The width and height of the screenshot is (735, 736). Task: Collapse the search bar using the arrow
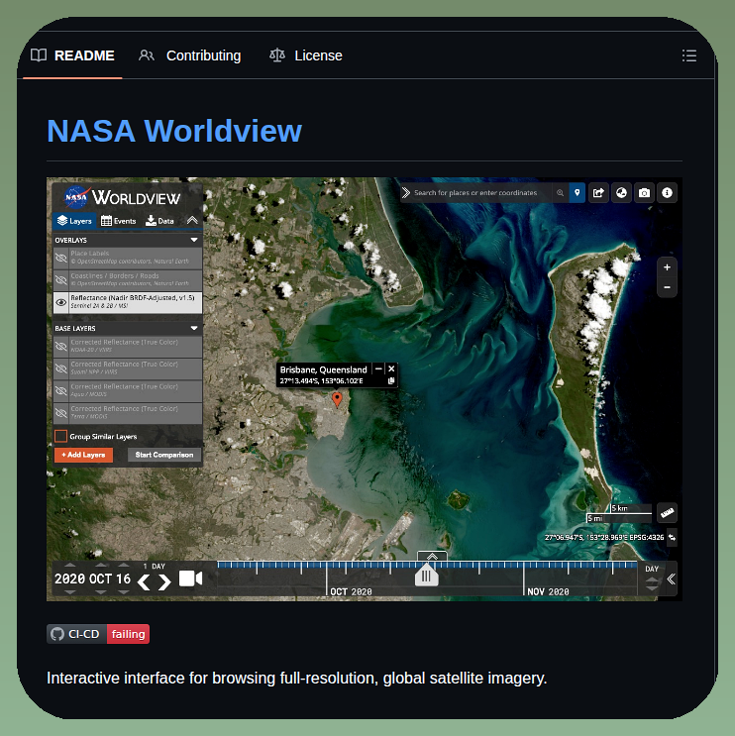406,193
